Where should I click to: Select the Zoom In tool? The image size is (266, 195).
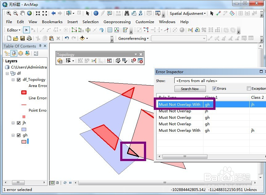9,13
